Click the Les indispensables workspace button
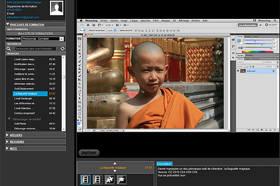Screen dimensions: 280x186 [x=247, y=25]
